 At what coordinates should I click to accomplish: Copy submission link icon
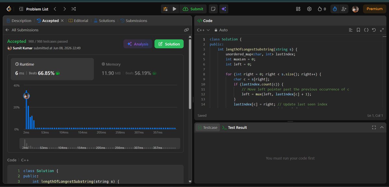pyautogui.click(x=186, y=30)
